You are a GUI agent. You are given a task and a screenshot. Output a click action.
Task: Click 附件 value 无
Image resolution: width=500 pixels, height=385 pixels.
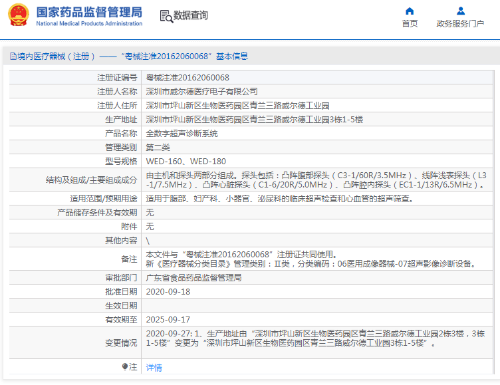(x=150, y=227)
